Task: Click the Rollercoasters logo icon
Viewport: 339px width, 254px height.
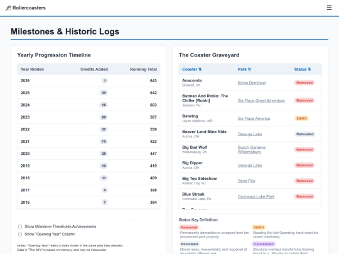Action: [x=8, y=8]
